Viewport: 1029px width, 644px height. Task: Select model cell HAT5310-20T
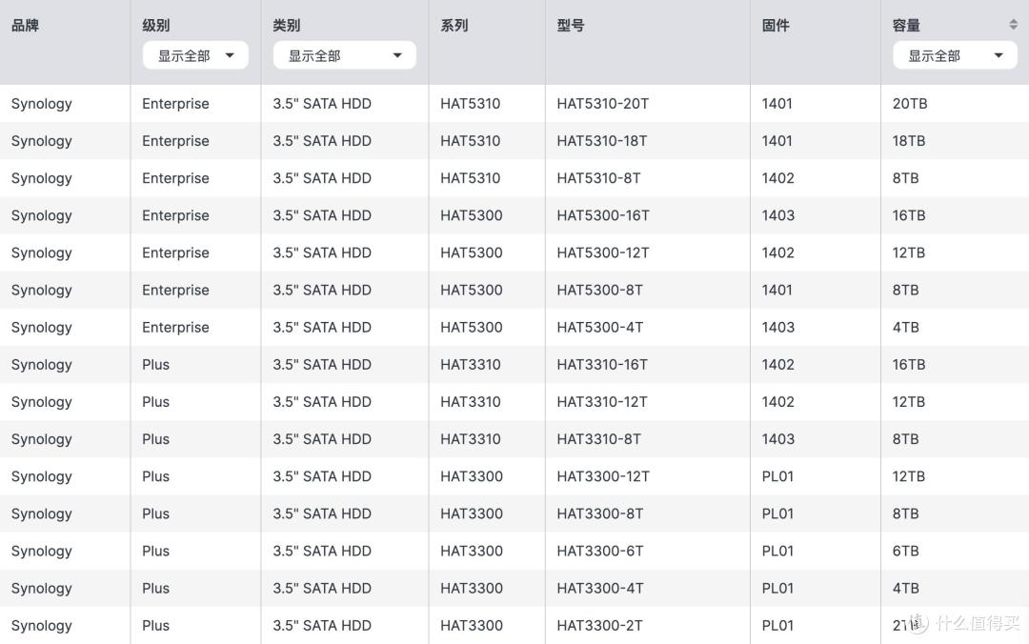(602, 104)
